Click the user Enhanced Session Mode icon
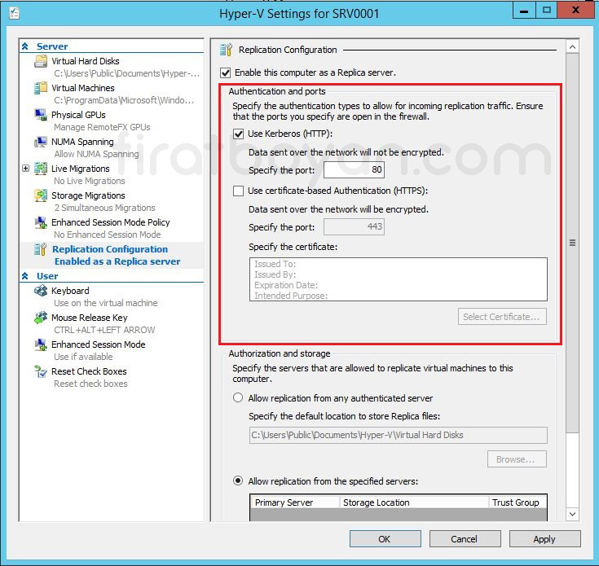 tap(41, 344)
